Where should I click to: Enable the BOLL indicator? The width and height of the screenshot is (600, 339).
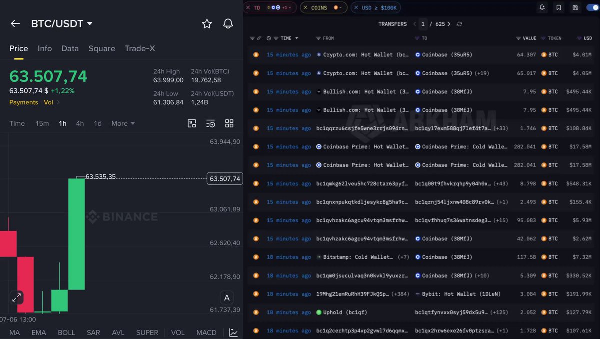click(66, 333)
